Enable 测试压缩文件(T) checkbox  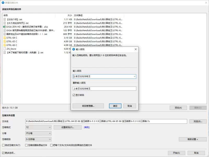pos(3,145)
